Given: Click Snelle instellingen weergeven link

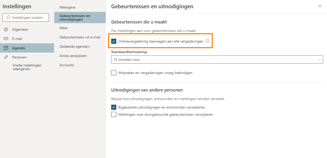Looking at the screenshot, I should point(27,67).
